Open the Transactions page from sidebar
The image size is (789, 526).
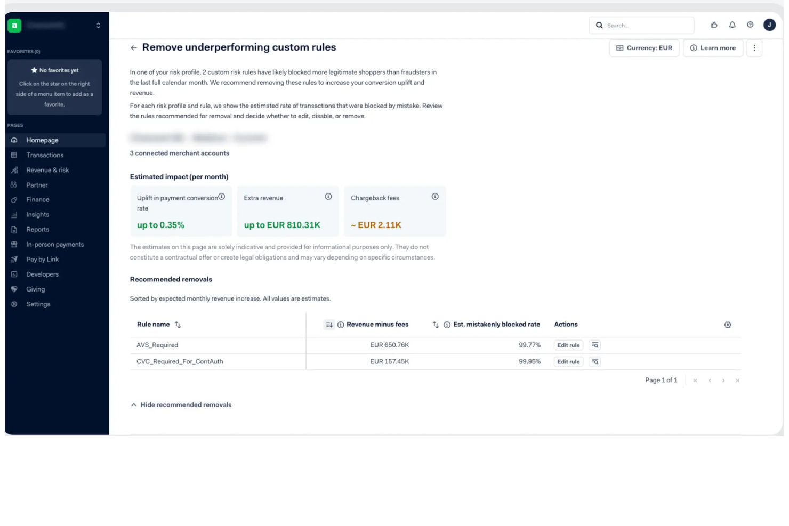45,155
